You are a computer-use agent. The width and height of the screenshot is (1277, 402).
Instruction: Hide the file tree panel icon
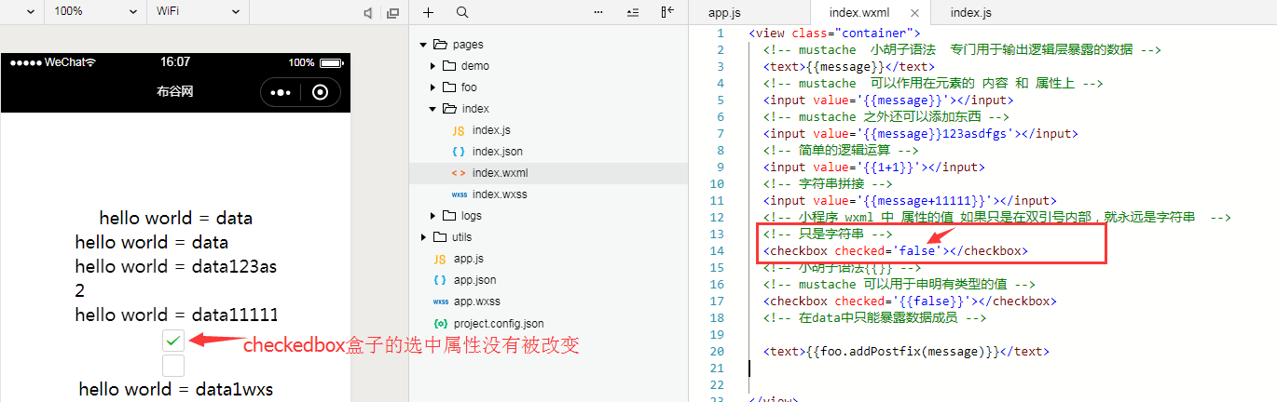[x=666, y=12]
